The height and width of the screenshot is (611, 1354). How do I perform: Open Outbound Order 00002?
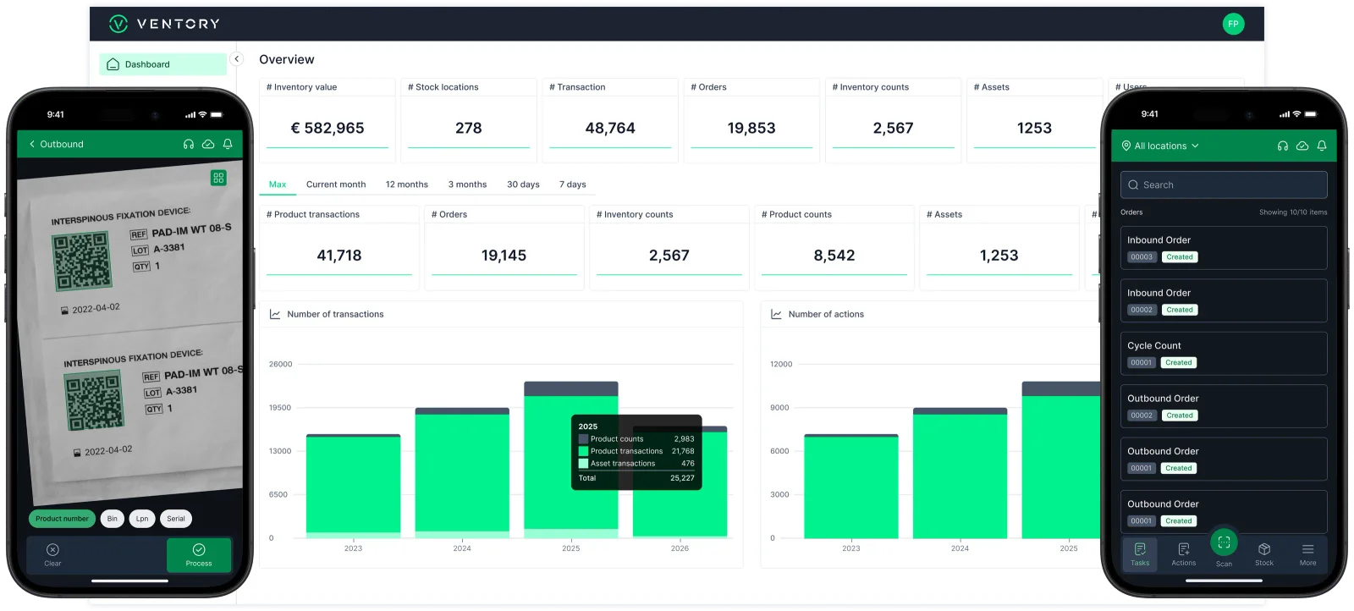(1224, 406)
